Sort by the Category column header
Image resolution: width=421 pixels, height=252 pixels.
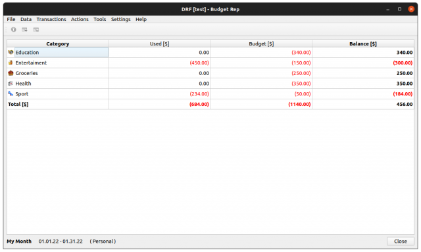click(58, 44)
